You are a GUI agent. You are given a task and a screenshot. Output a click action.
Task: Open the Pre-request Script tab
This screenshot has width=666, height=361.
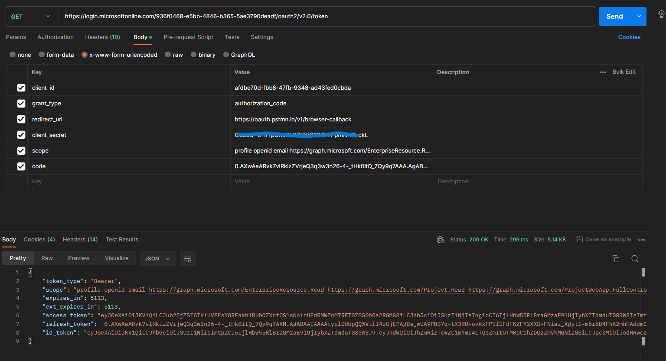189,37
